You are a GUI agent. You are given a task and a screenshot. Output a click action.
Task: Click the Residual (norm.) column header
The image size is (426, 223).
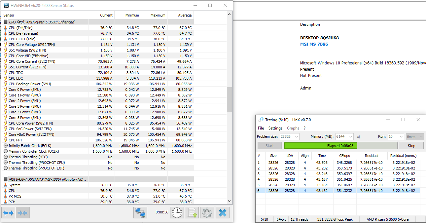[403, 156]
